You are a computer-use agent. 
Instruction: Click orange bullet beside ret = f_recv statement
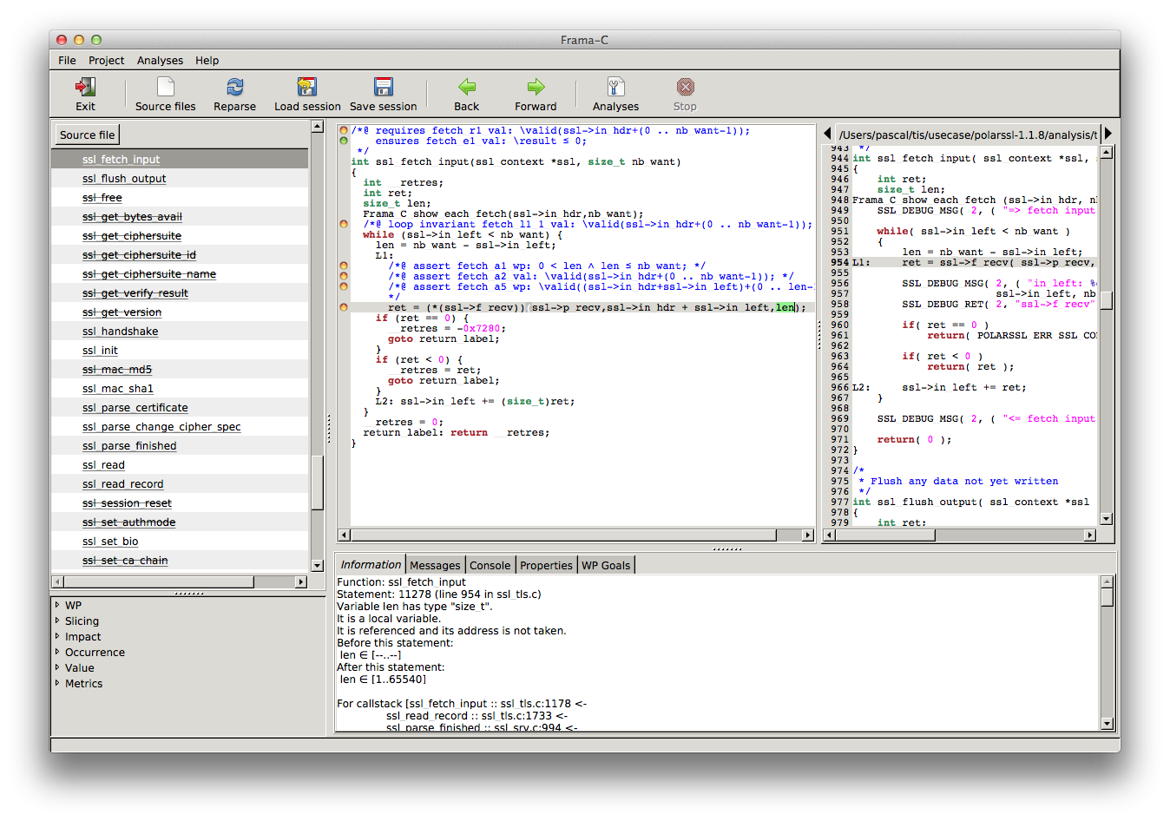click(x=344, y=307)
